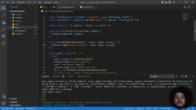Screen dimensions: 196x110
Task: Open the View menu
Action: 29,2
